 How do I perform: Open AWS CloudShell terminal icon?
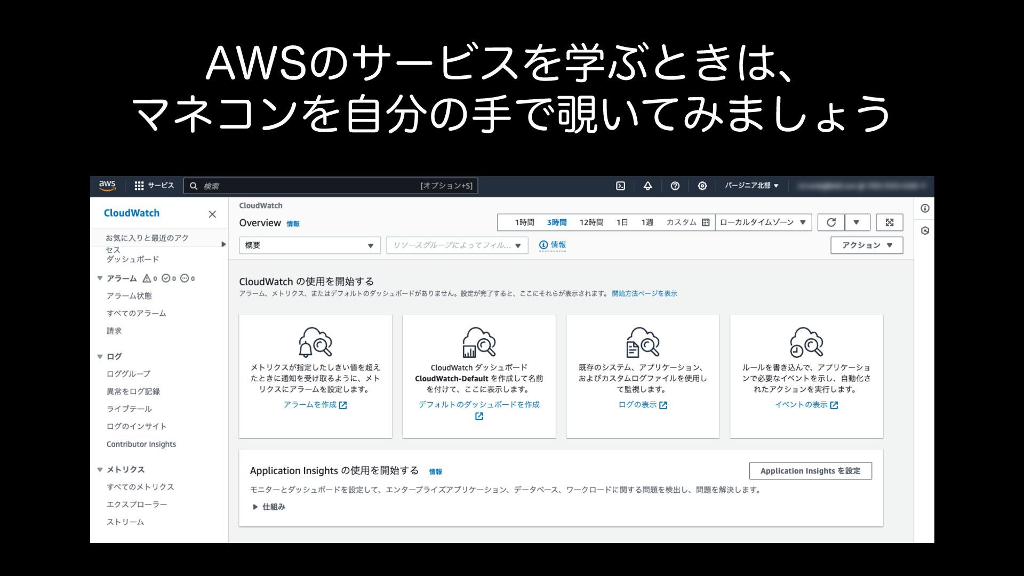(620, 186)
